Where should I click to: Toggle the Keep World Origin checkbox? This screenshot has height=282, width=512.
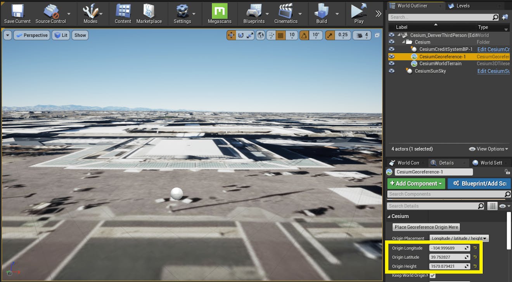coord(432,275)
